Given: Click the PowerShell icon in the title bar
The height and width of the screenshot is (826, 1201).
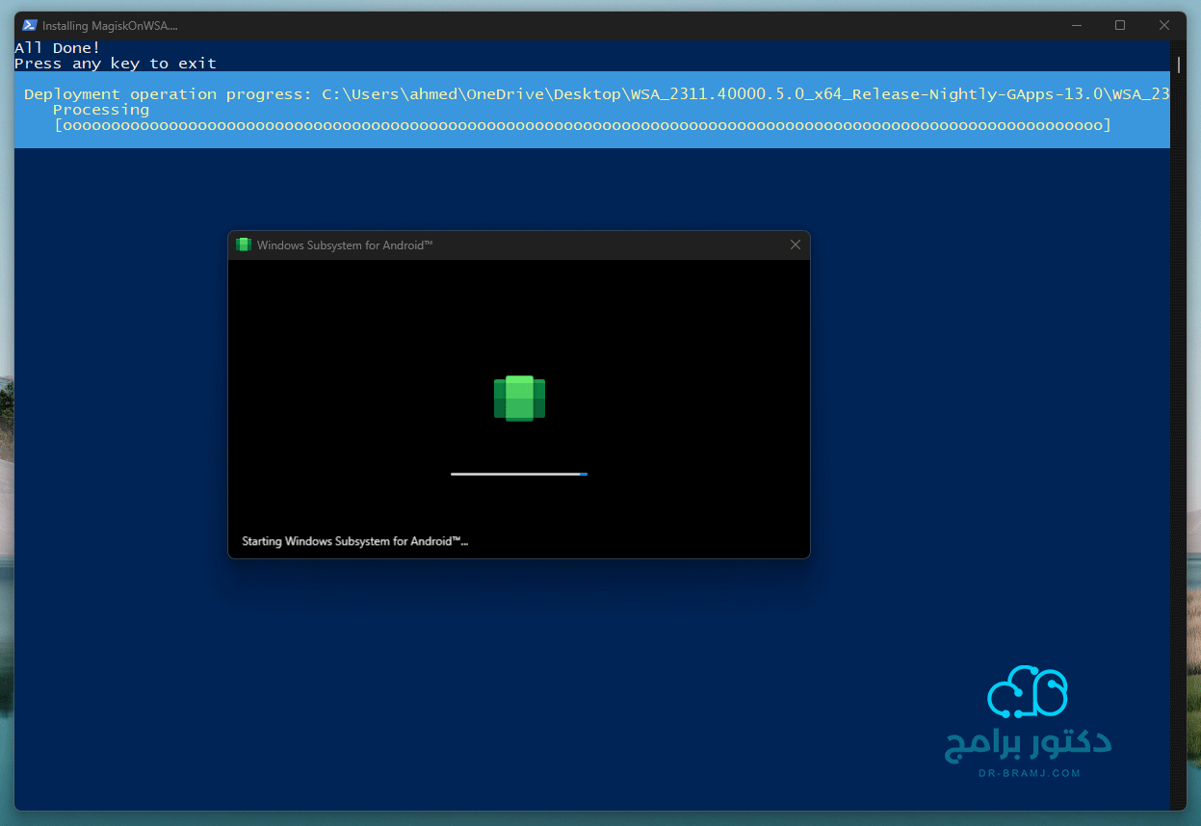Looking at the screenshot, I should point(30,25).
